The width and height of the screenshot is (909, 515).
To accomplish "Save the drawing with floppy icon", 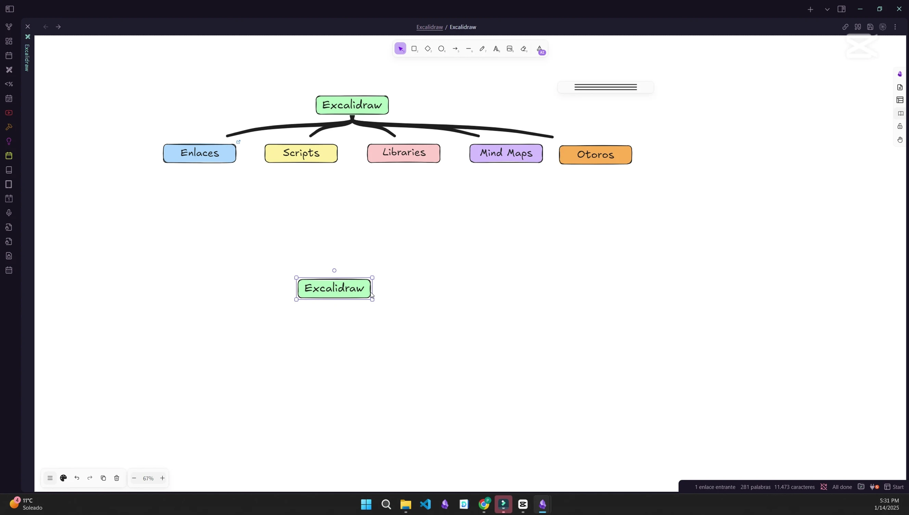I will coord(870,27).
